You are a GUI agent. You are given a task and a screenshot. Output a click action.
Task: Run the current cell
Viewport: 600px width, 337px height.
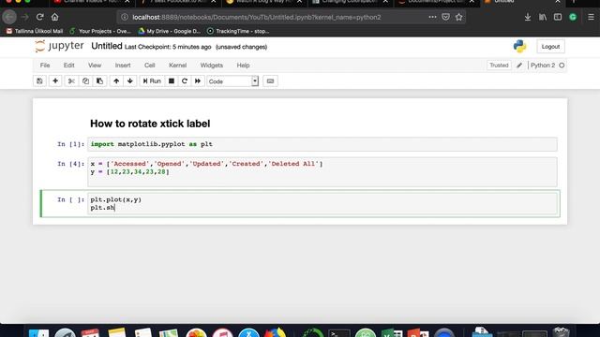(x=152, y=81)
